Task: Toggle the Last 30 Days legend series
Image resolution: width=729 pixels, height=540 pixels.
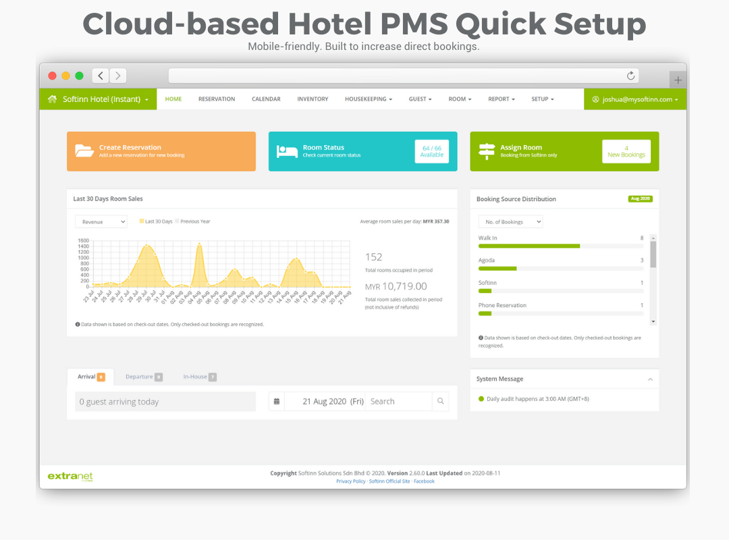Action: coord(156,221)
